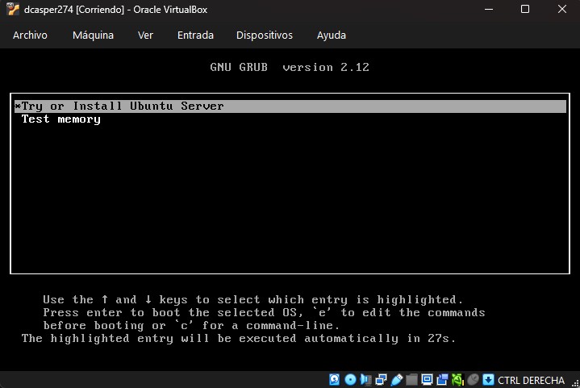
Task: Open the Archivo menu
Action: 30,35
